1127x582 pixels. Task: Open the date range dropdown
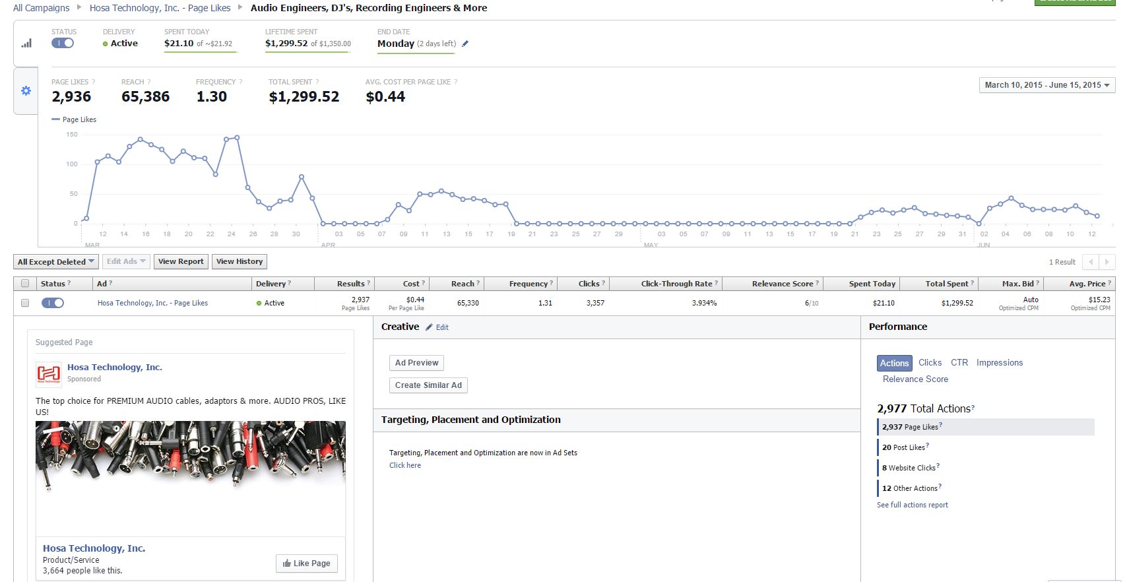point(1046,85)
